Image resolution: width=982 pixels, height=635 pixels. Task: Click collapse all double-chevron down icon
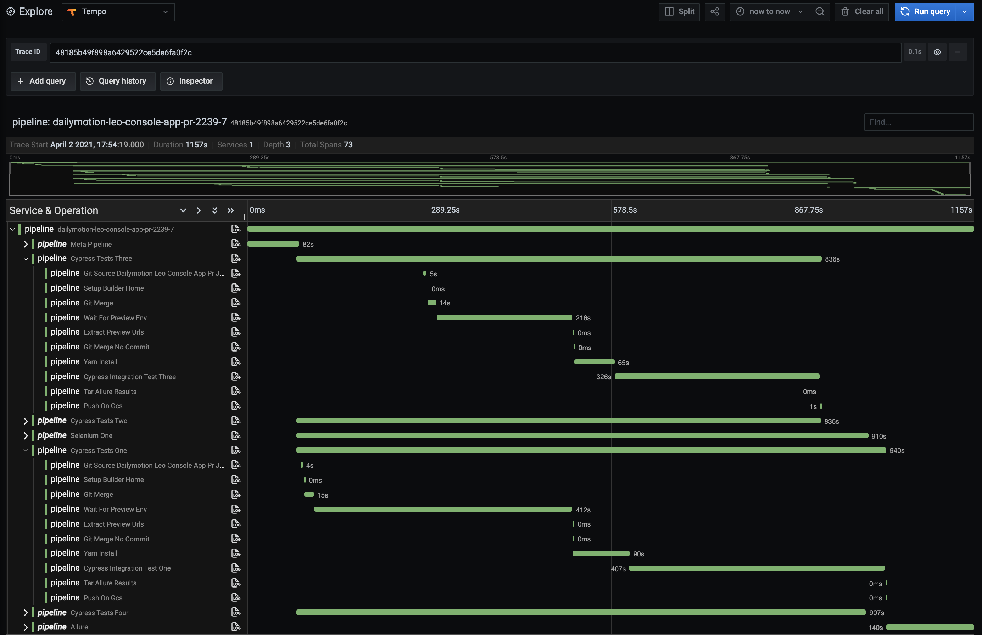pos(214,210)
